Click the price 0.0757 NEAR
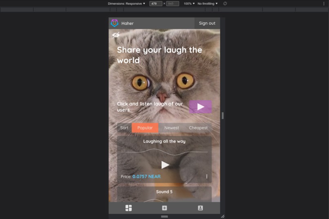The width and height of the screenshot is (329, 219). point(147,177)
